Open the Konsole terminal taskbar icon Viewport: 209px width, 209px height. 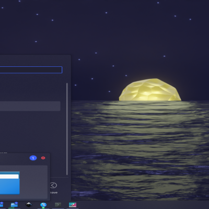click(x=58, y=205)
